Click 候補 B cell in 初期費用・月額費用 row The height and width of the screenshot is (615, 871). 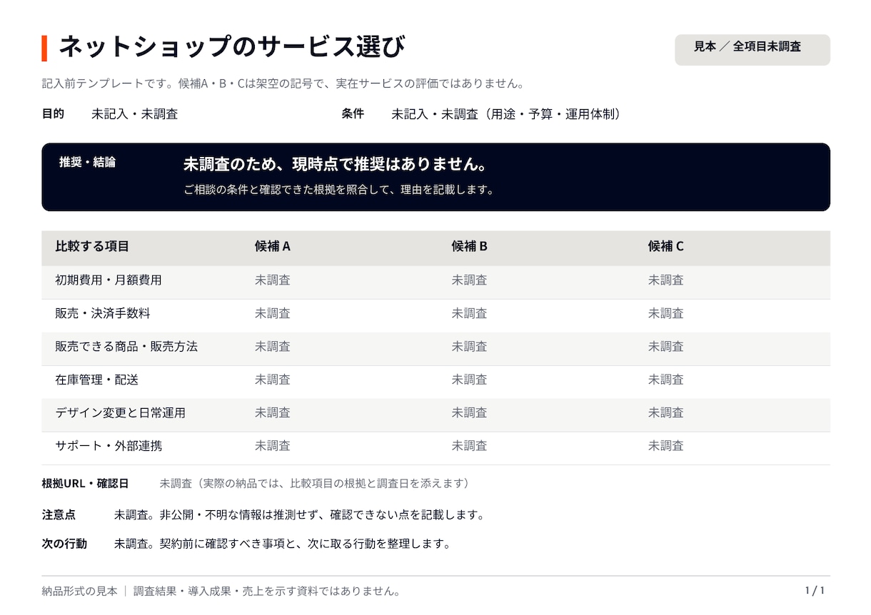[x=469, y=280]
